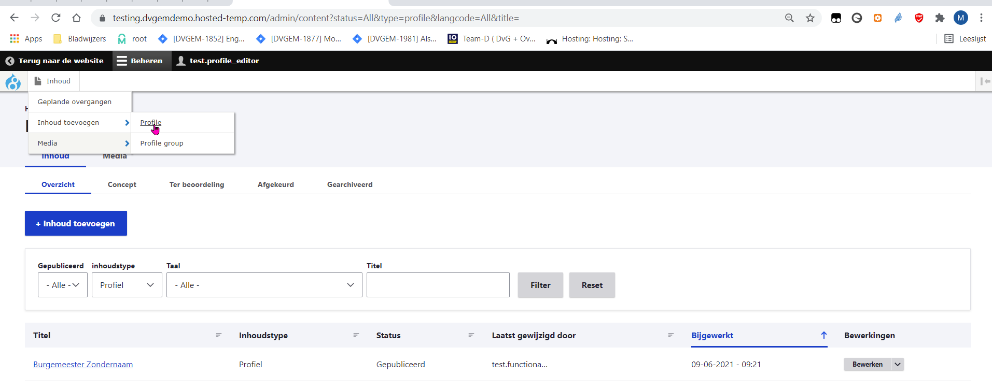Click the browser reload page icon
Screen dimensions: 992x390
pos(56,18)
